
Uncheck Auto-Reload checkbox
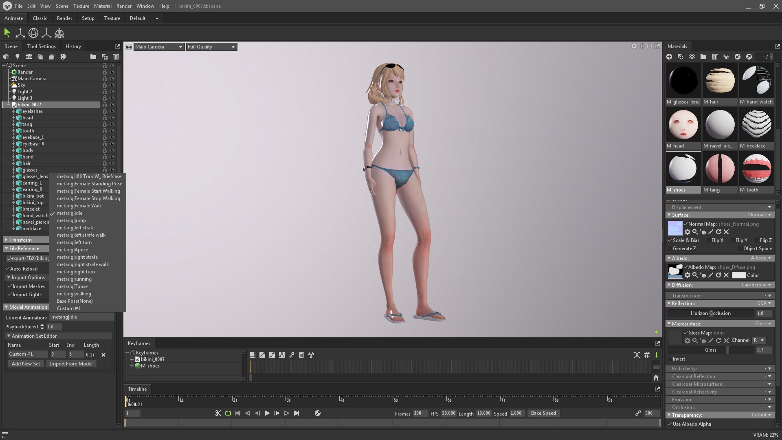click(x=7, y=269)
